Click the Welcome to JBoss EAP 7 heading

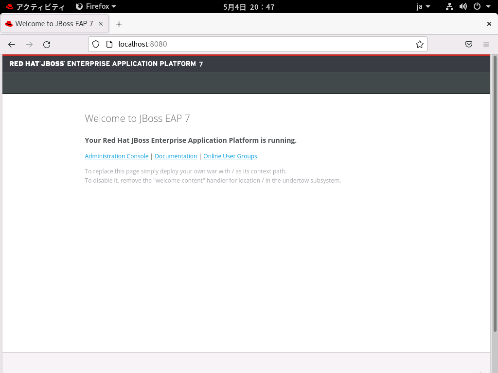coord(137,119)
